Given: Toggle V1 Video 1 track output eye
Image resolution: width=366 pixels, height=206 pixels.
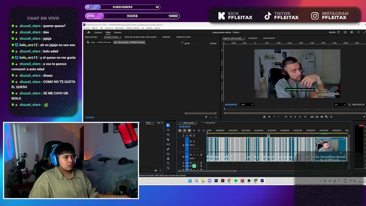Looking at the screenshot, I should tap(194, 141).
